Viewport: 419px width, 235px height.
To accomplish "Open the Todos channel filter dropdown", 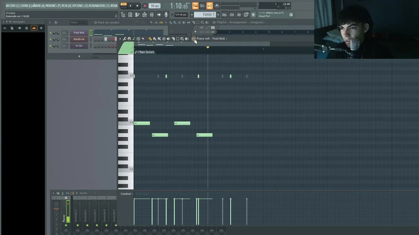I will click(x=79, y=22).
